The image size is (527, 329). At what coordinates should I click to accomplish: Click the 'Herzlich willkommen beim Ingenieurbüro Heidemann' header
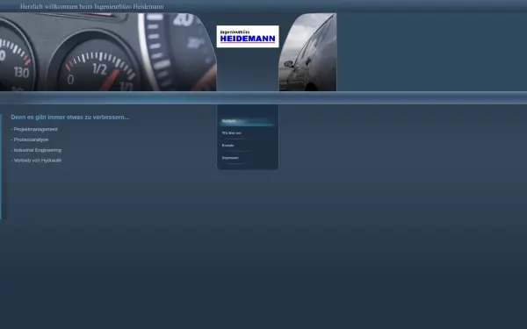point(91,6)
